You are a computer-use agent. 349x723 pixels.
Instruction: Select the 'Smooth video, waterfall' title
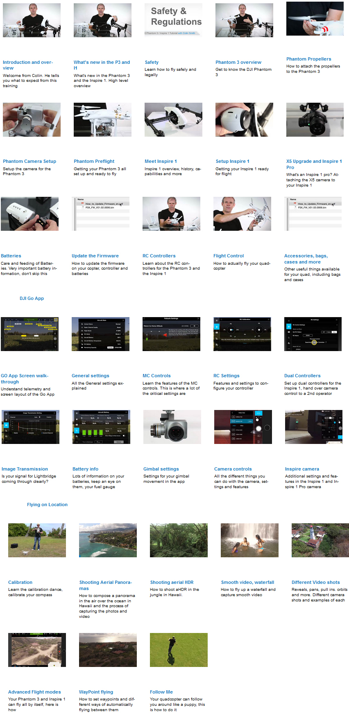pyautogui.click(x=247, y=582)
